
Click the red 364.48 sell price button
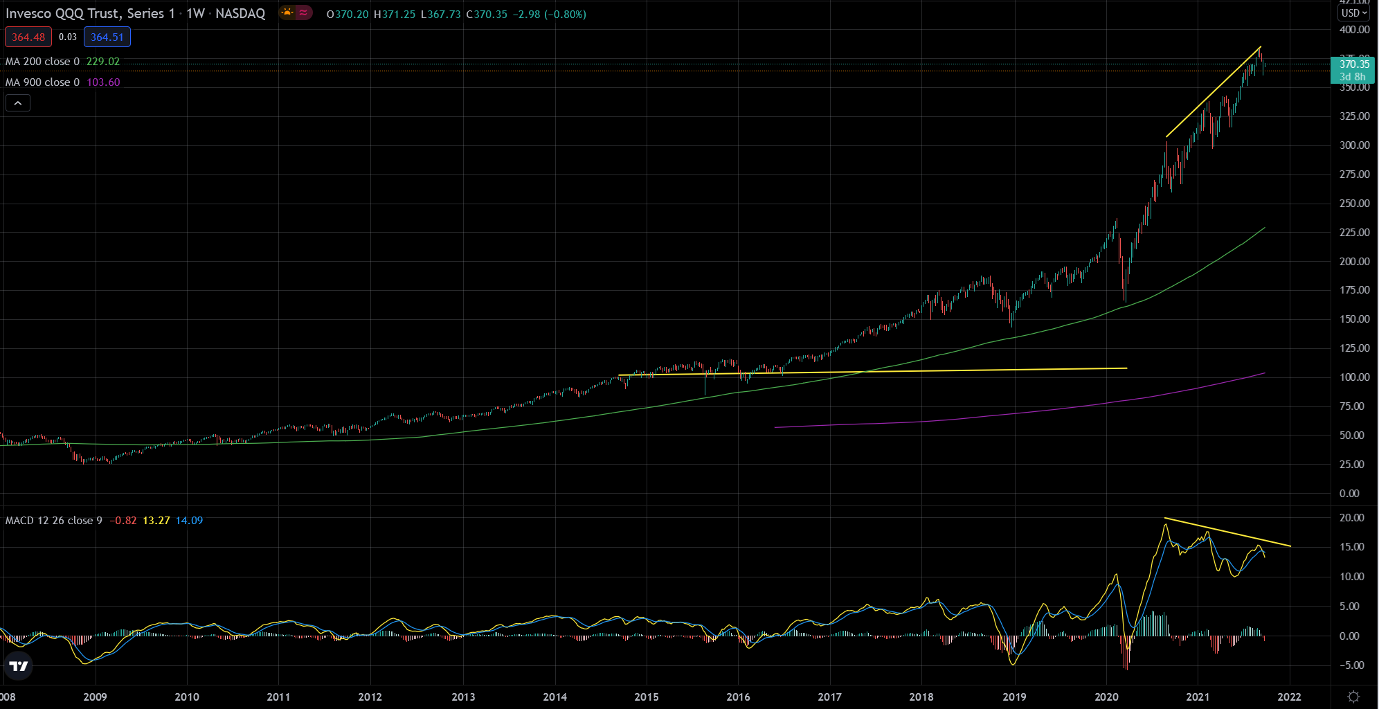28,37
